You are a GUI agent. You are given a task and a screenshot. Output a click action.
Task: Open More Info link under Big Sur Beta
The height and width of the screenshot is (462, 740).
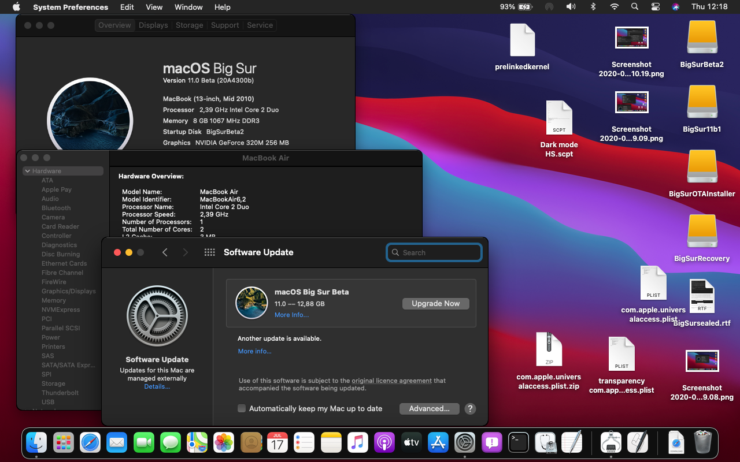[291, 315]
